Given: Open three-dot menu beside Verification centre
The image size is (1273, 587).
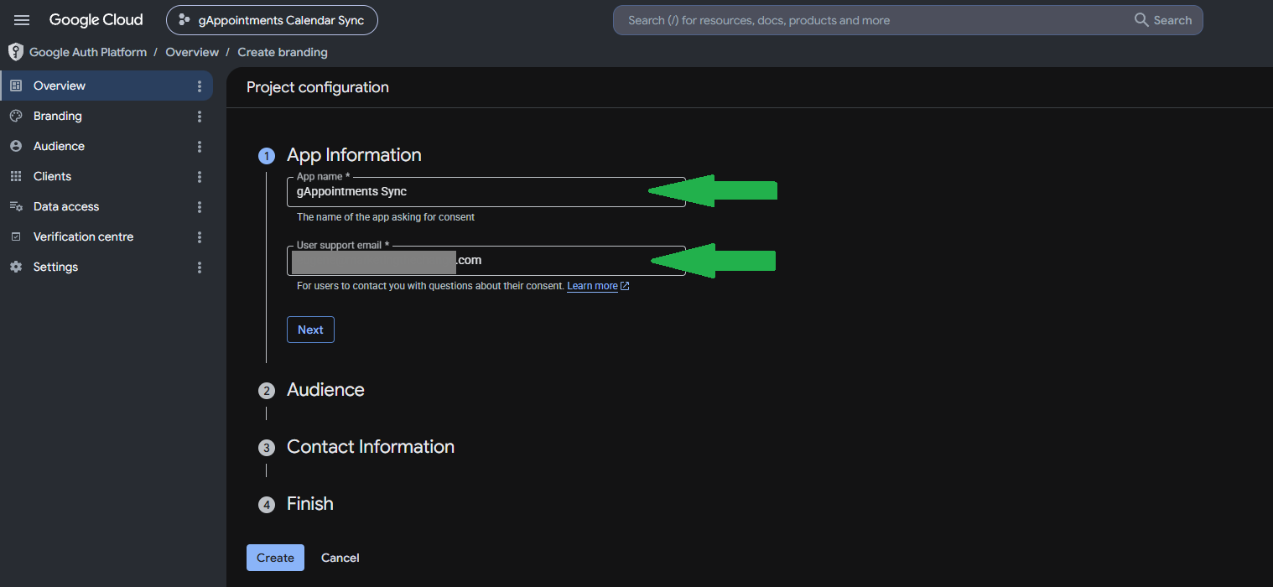Looking at the screenshot, I should click(200, 237).
